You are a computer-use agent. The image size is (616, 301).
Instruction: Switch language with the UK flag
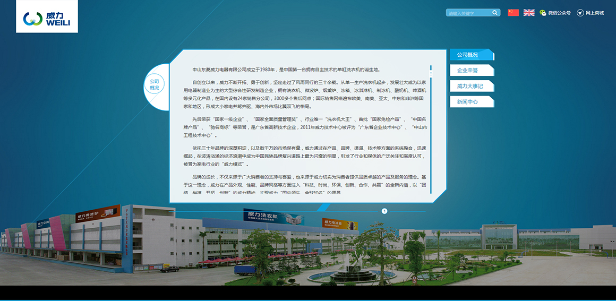pyautogui.click(x=529, y=13)
